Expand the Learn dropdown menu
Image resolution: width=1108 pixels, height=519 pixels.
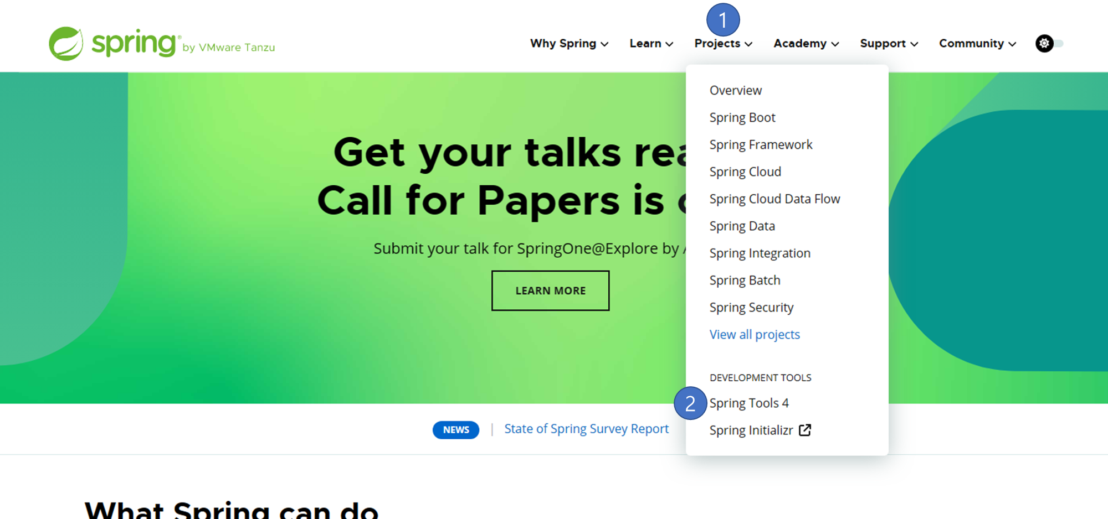tap(651, 43)
